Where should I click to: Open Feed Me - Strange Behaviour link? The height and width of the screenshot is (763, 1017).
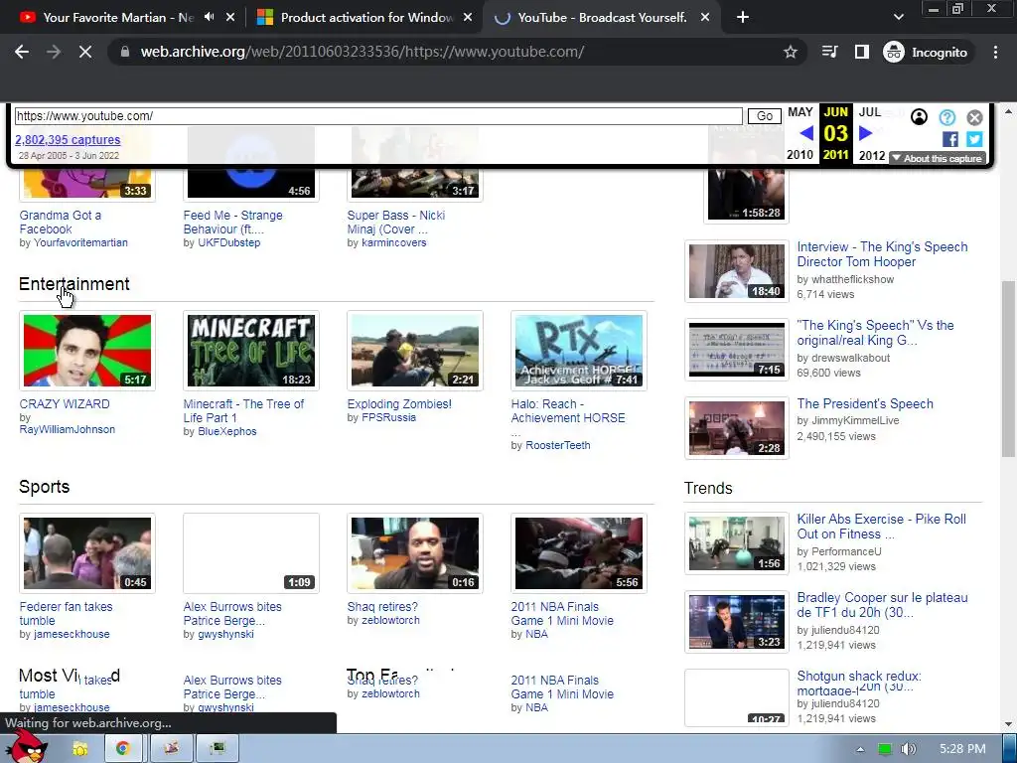pos(232,222)
